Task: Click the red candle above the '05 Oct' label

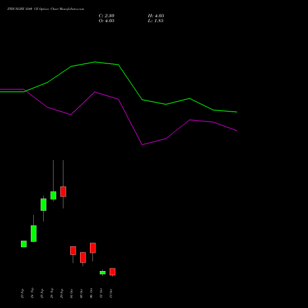Action: tap(83, 257)
